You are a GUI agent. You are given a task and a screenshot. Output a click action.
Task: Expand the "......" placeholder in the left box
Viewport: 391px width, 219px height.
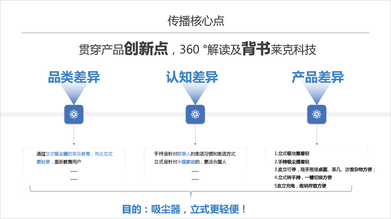click(x=74, y=171)
